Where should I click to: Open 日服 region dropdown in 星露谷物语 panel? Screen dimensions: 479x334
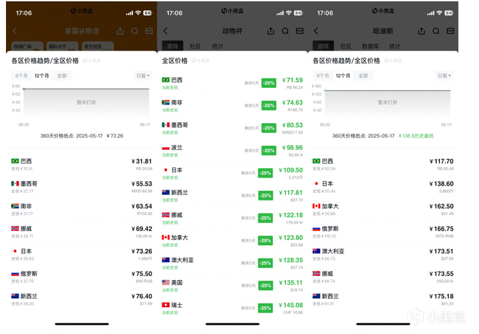(142, 75)
